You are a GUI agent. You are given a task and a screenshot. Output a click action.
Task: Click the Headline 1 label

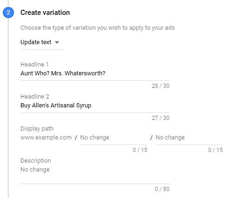[34, 65]
